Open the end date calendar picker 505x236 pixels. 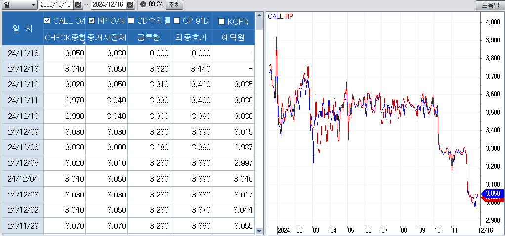(x=130, y=5)
